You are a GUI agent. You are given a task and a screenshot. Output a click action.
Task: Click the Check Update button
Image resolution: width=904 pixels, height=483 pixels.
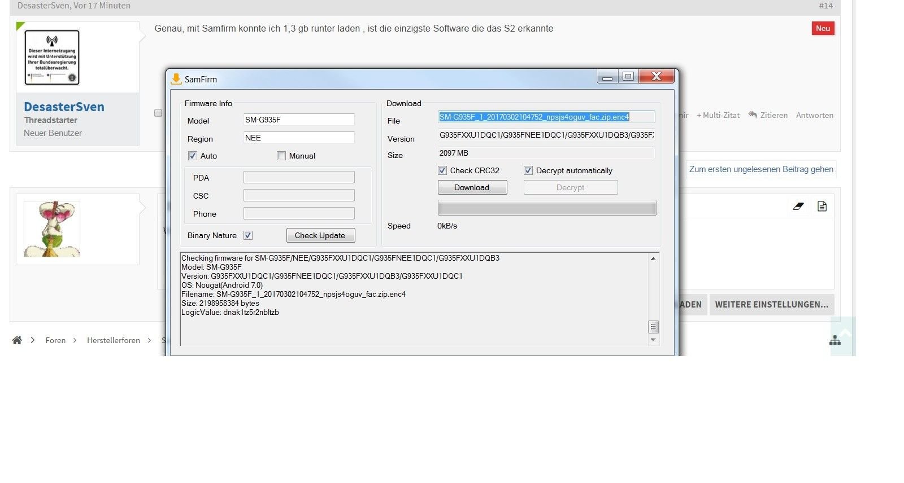click(320, 235)
